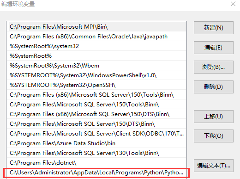Open the 浏览(B)... browse dialog

point(214,67)
